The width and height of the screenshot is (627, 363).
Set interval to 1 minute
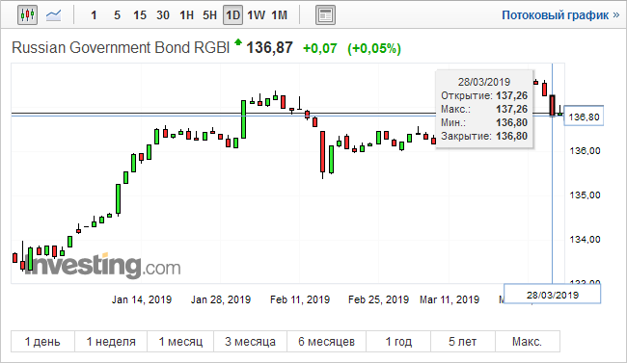[94, 15]
